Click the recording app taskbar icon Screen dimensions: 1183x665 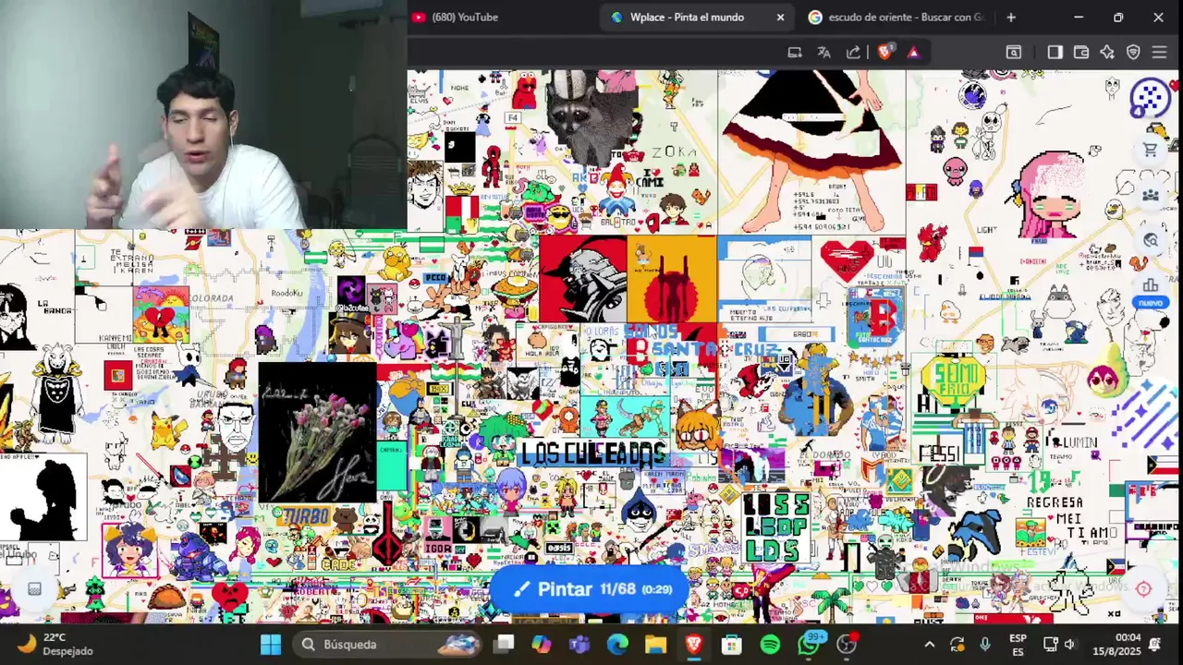tap(847, 644)
